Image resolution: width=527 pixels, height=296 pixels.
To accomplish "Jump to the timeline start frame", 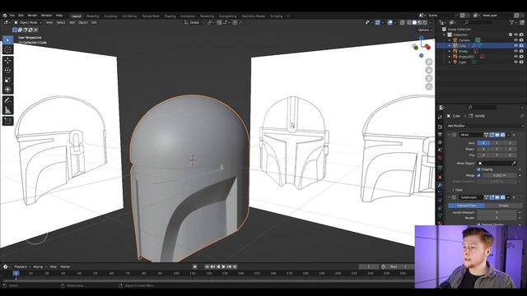I will click(207, 266).
